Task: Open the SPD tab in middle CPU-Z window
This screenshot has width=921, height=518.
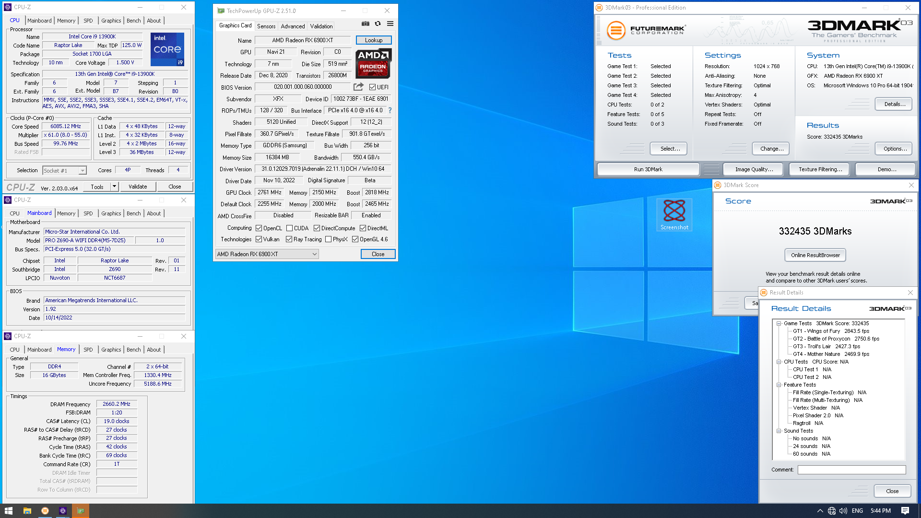Action: 88,213
